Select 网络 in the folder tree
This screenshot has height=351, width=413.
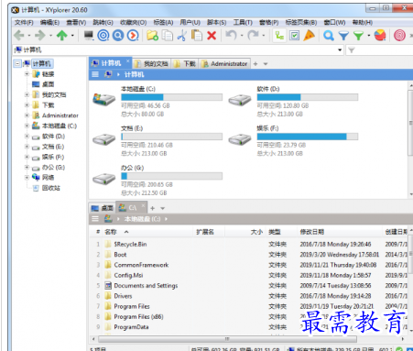(x=48, y=178)
